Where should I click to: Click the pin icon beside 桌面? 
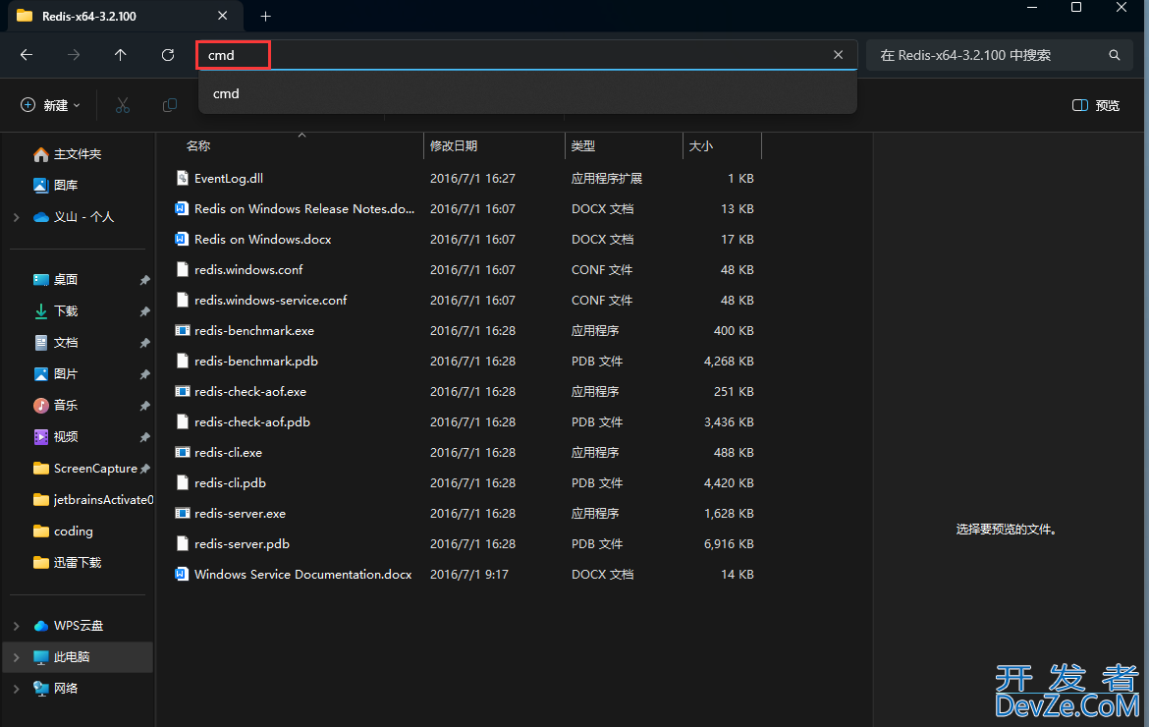145,280
